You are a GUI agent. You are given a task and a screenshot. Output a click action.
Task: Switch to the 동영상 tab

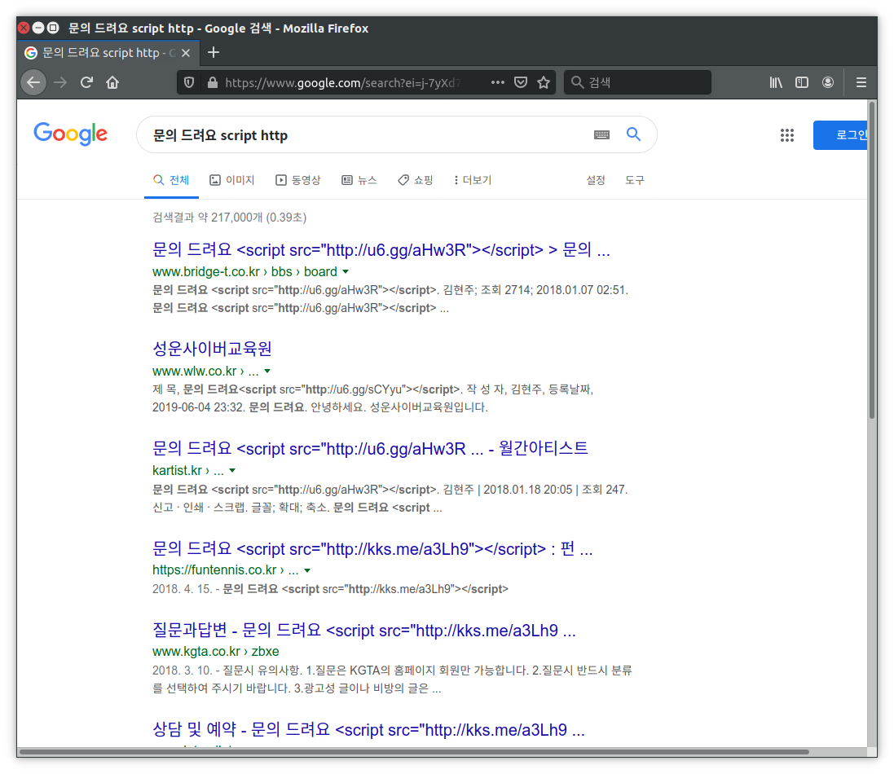pos(298,180)
